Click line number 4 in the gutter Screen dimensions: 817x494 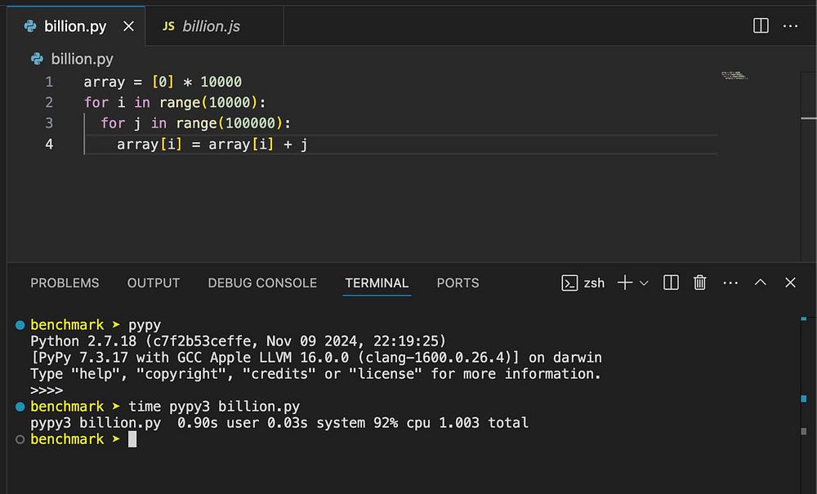pyautogui.click(x=50, y=144)
